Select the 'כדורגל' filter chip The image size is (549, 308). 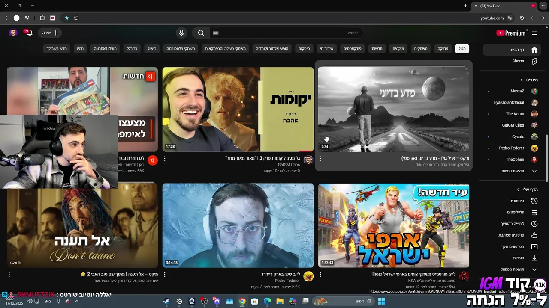click(132, 49)
